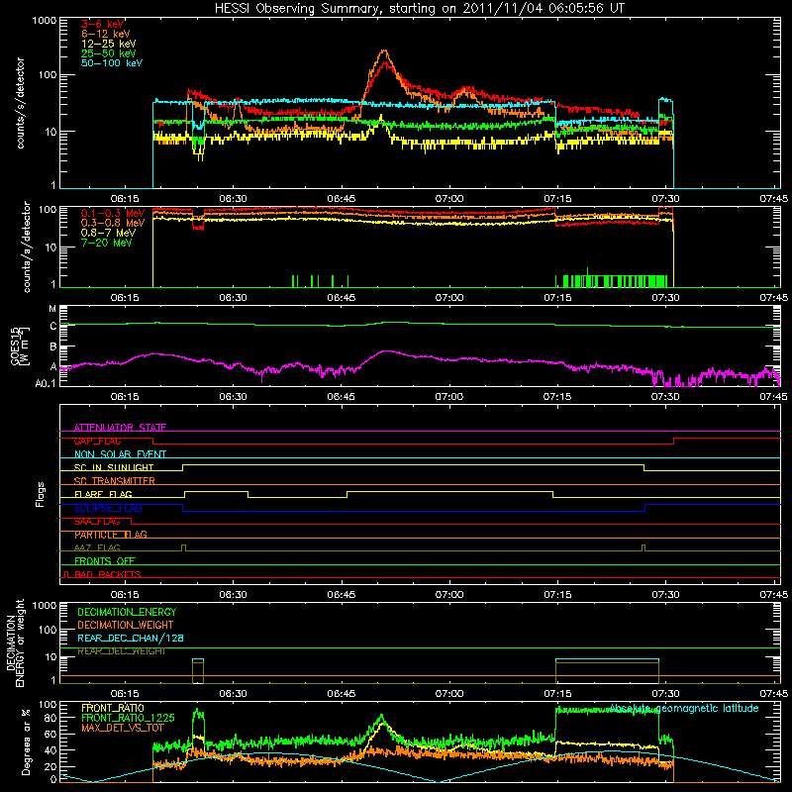792x792 pixels.
Task: Click the HESSI Observing Summary title text
Action: click(419, 9)
